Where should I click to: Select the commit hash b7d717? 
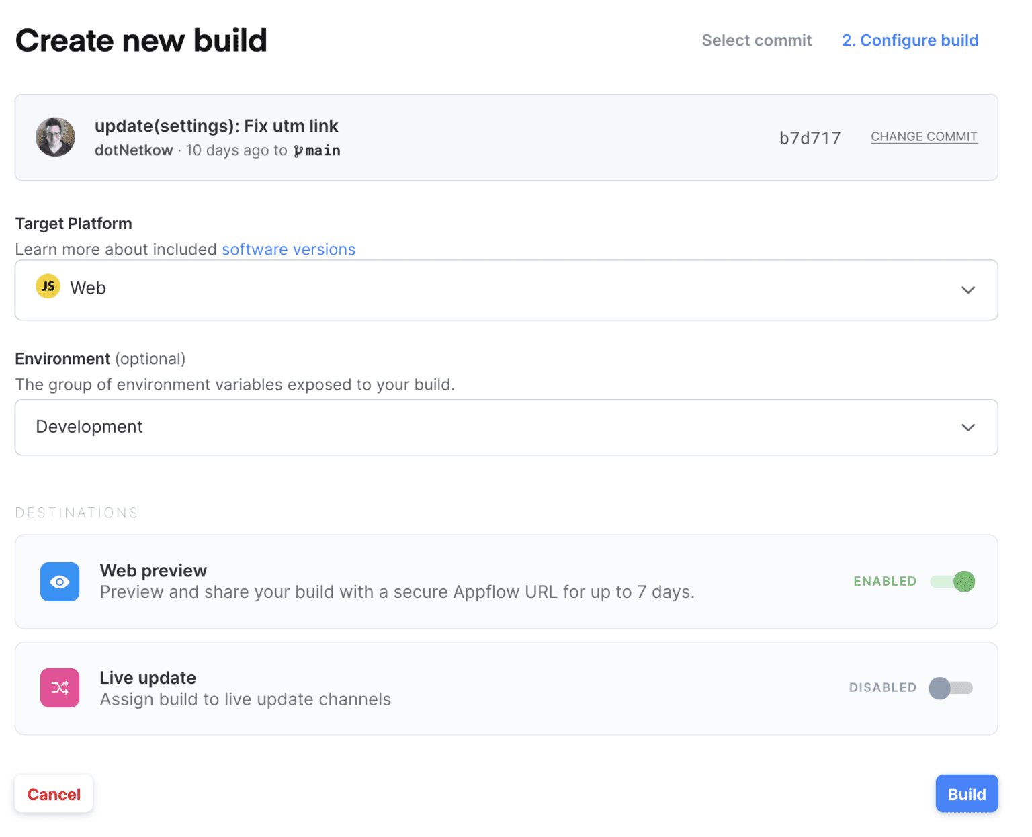pyautogui.click(x=810, y=138)
